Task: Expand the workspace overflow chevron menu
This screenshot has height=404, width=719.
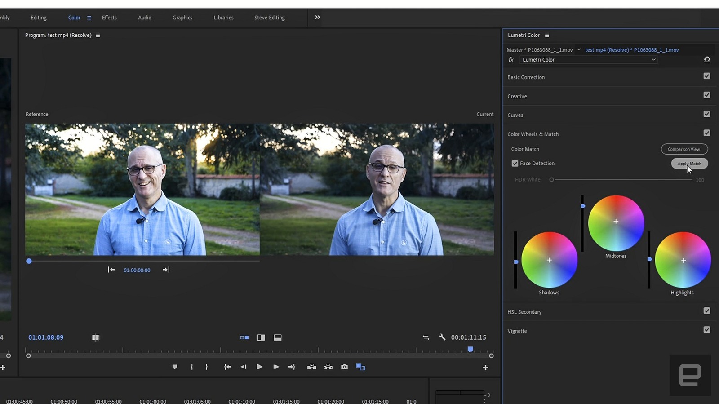Action: (x=317, y=17)
